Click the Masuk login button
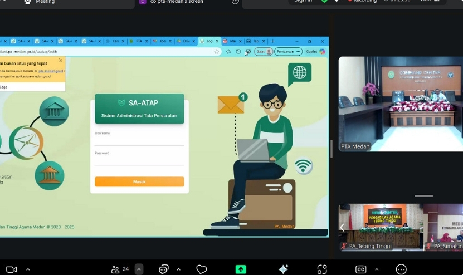This screenshot has width=463, height=275. pos(139,182)
